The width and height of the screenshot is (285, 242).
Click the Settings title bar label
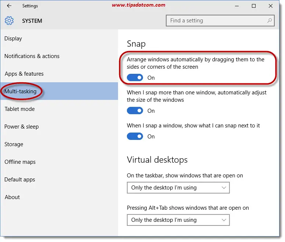30,6
